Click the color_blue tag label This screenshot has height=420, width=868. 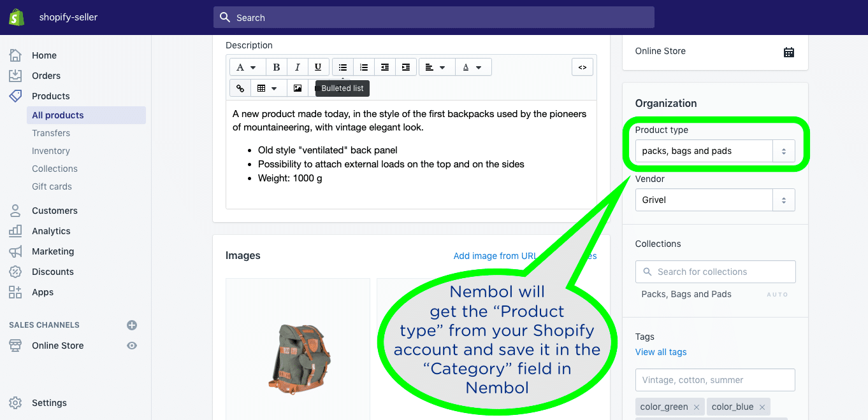732,407
